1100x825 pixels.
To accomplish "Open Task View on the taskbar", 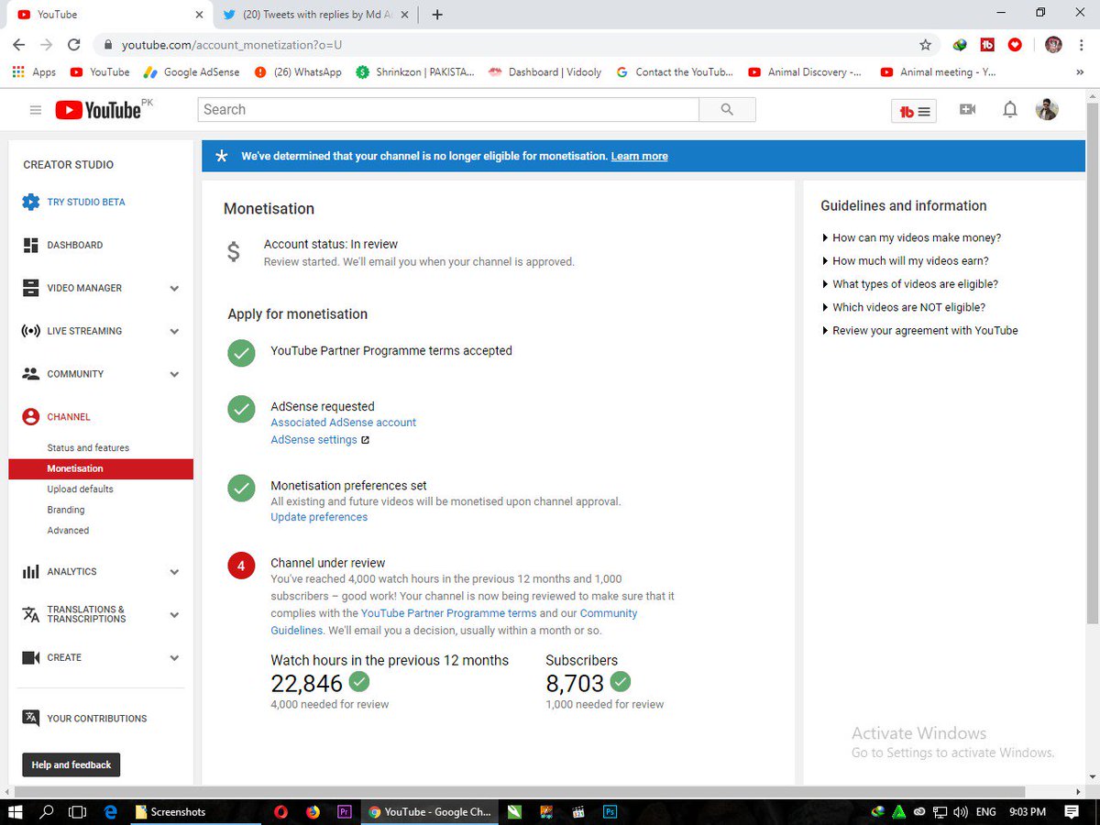I will 77,811.
